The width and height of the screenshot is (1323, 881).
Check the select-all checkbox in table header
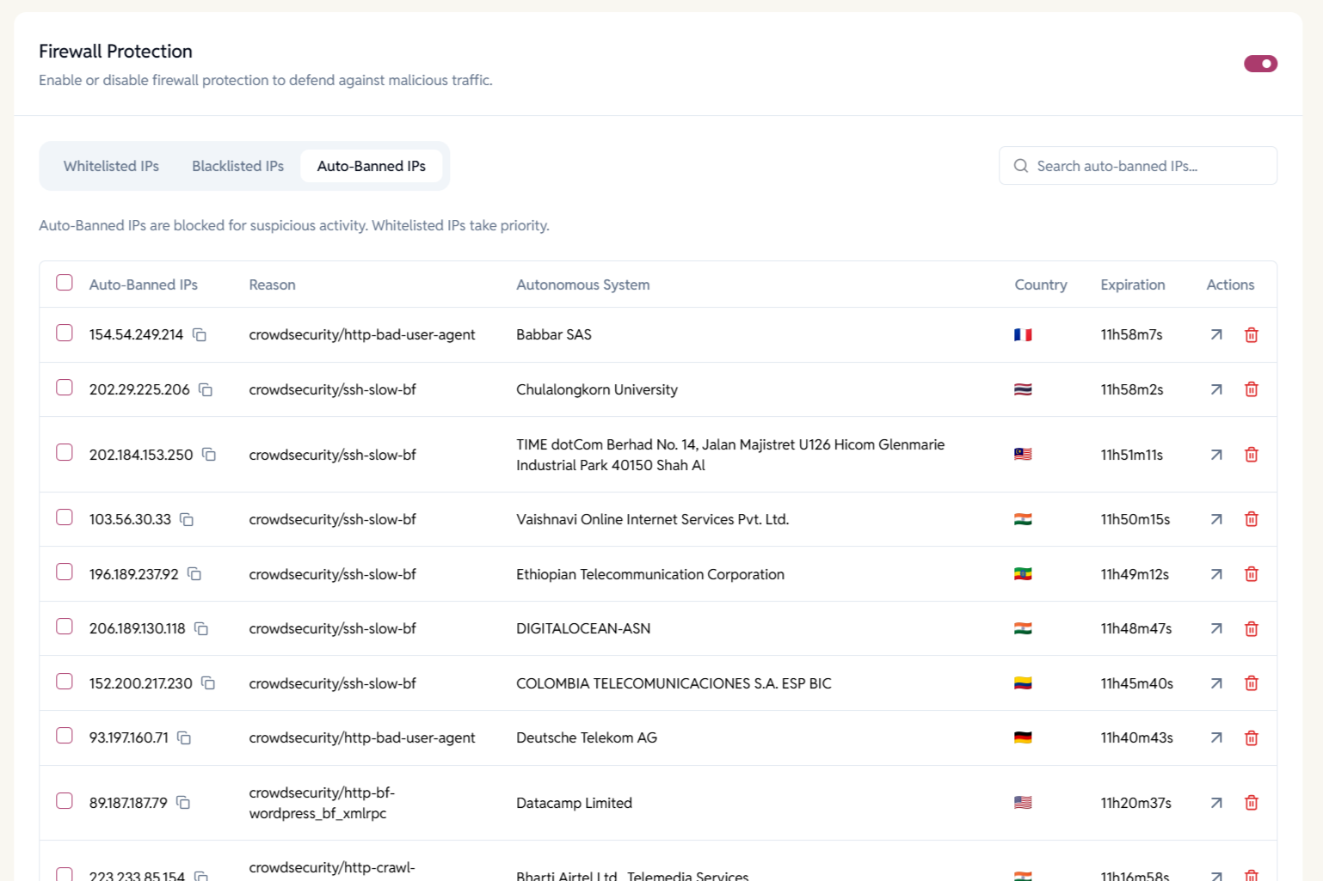tap(65, 283)
